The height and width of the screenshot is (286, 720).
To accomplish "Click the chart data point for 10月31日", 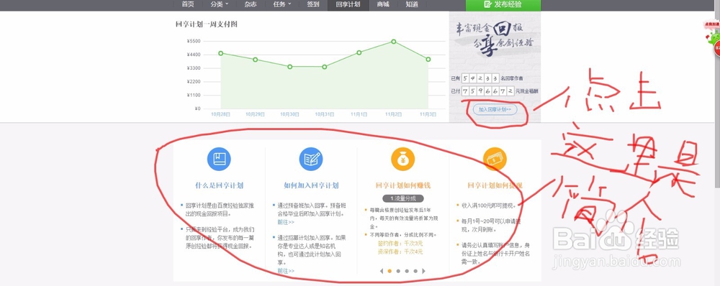I will (x=325, y=67).
